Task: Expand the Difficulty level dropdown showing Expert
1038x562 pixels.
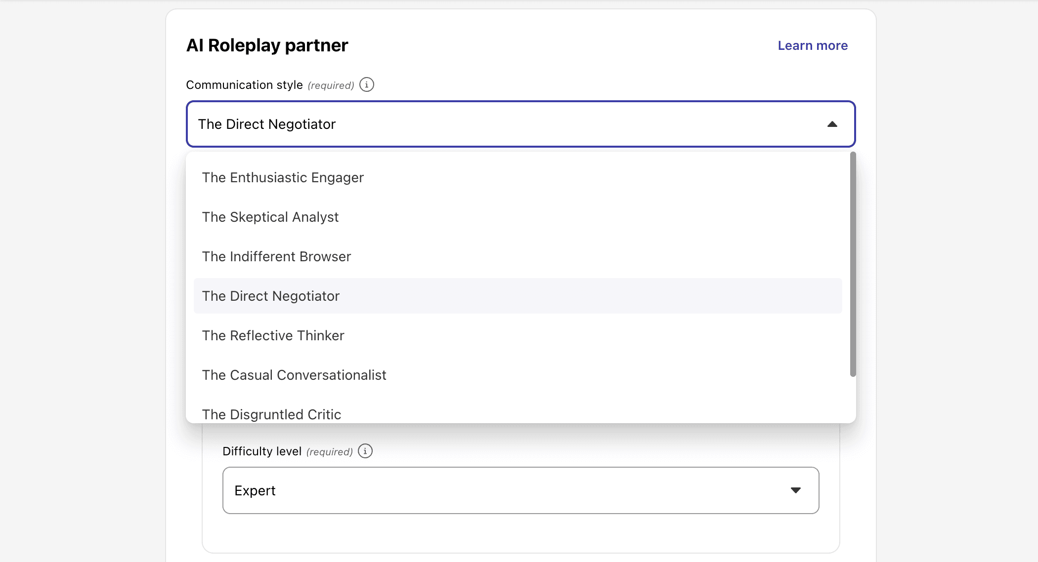Action: point(520,490)
